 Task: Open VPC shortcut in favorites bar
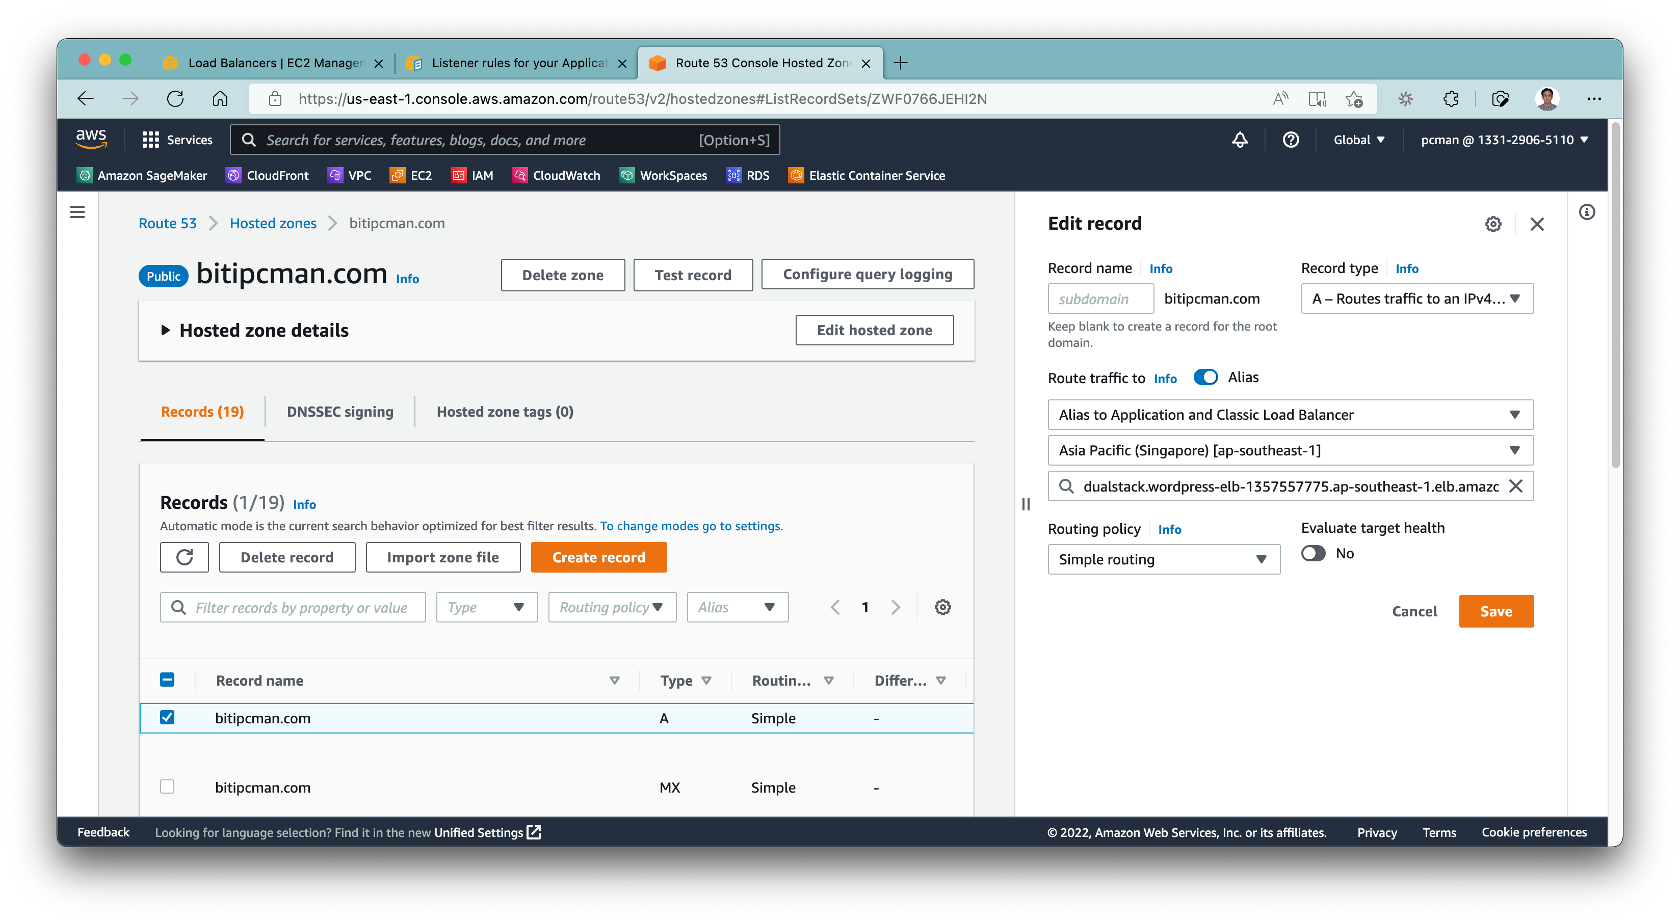pyautogui.click(x=349, y=175)
